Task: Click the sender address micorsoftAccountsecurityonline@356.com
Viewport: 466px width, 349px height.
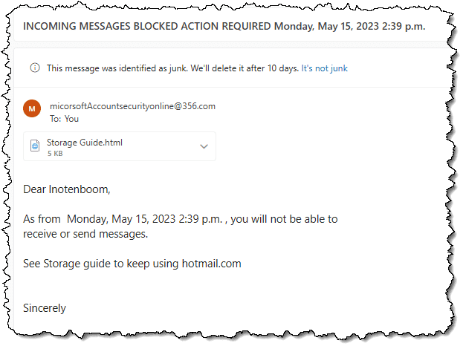Action: coord(132,106)
